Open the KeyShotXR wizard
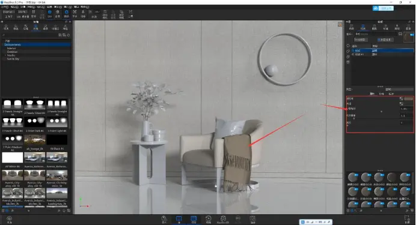 coord(223,220)
